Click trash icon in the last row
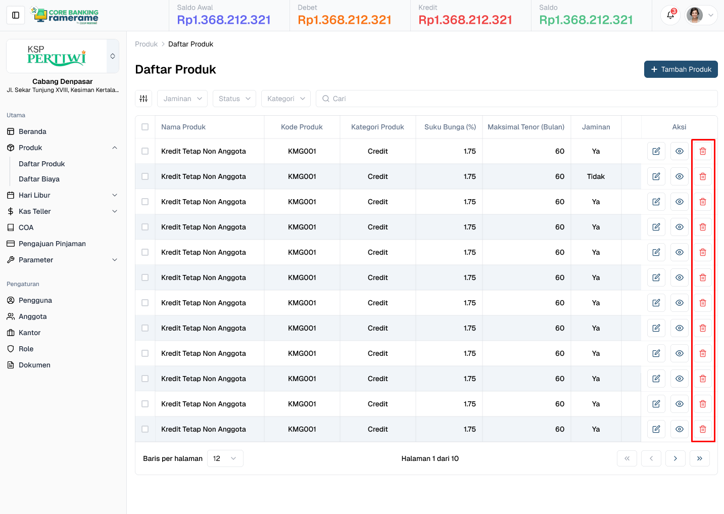 pos(702,429)
